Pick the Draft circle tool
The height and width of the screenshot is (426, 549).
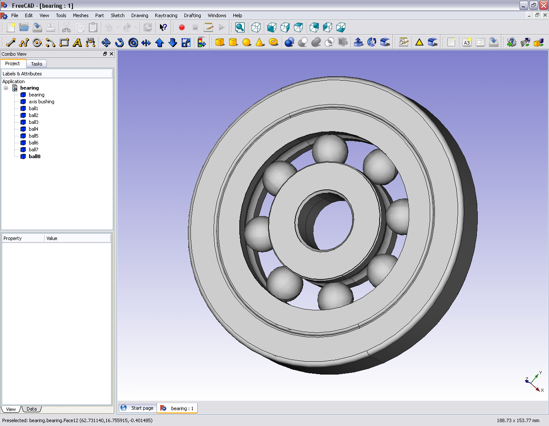(37, 42)
